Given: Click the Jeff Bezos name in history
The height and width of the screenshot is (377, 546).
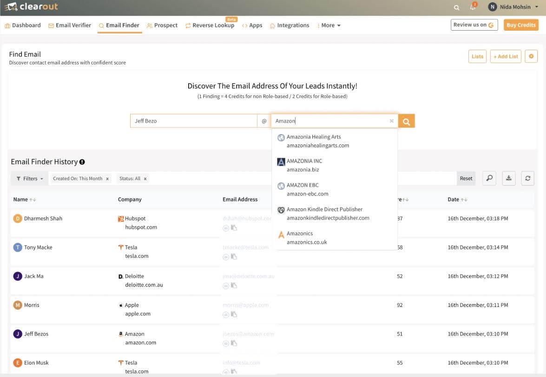Looking at the screenshot, I should [36, 334].
